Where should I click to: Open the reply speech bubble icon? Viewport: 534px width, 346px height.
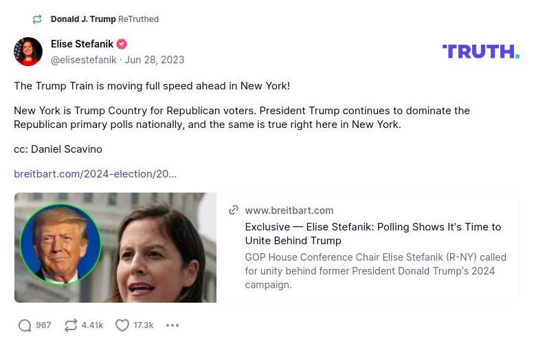tap(25, 325)
